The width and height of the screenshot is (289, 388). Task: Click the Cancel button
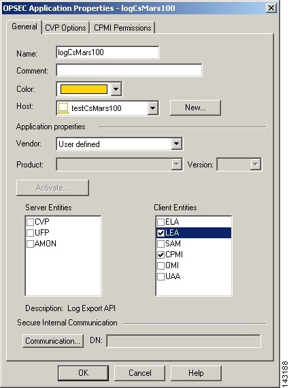pos(139,373)
